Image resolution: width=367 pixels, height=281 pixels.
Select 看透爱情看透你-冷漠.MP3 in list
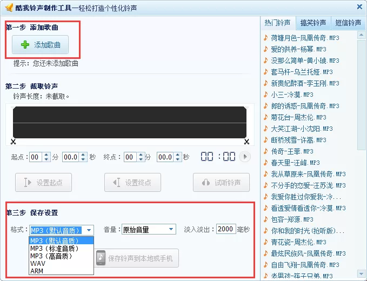[308, 208]
